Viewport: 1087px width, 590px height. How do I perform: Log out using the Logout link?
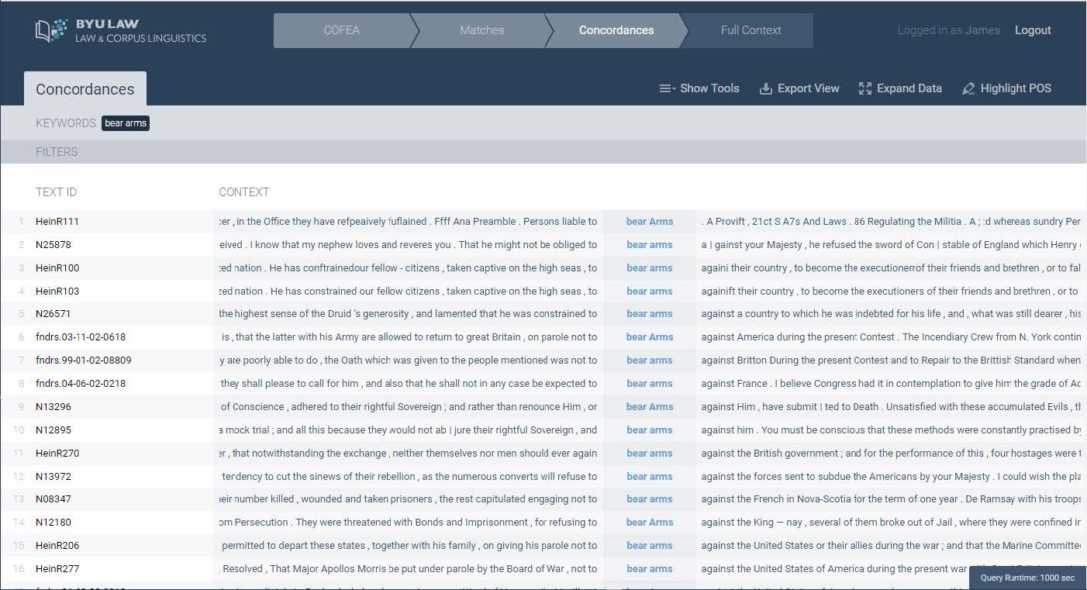(1033, 30)
